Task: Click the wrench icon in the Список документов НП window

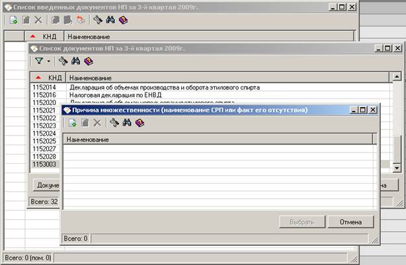Action: coord(63,61)
